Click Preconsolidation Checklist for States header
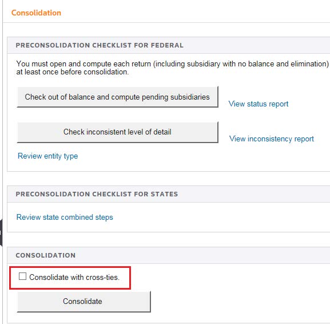Image resolution: width=330 pixels, height=324 pixels. click(97, 194)
